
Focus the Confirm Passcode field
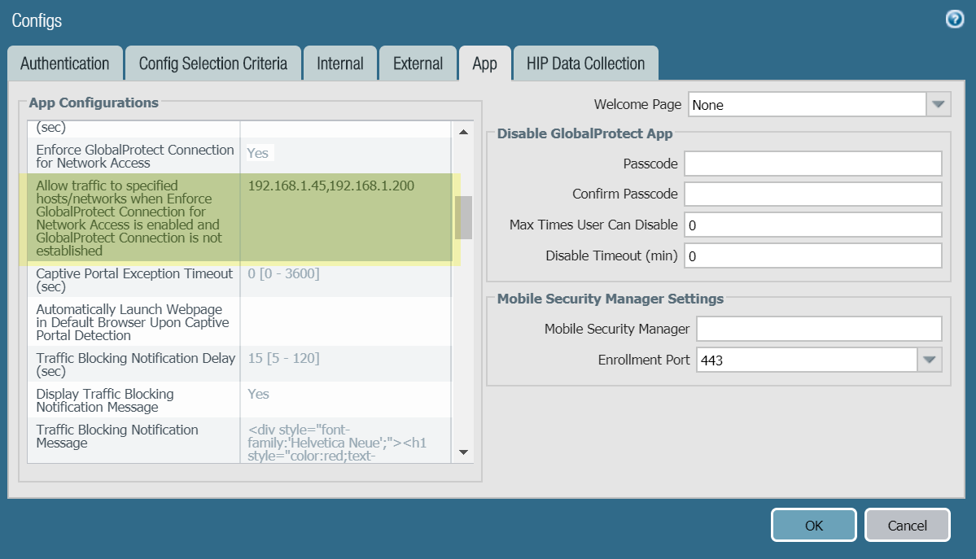pyautogui.click(x=812, y=194)
